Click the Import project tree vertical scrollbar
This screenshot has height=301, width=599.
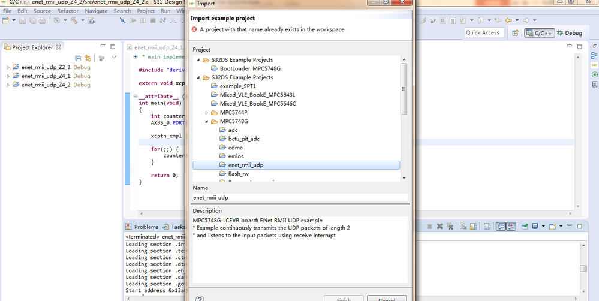(404, 89)
